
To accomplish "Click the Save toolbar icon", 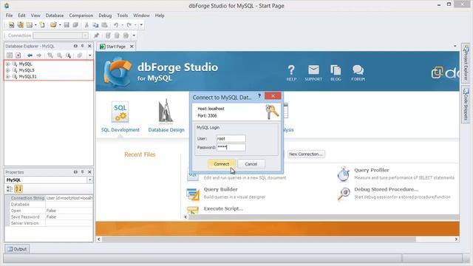I will click(67, 25).
